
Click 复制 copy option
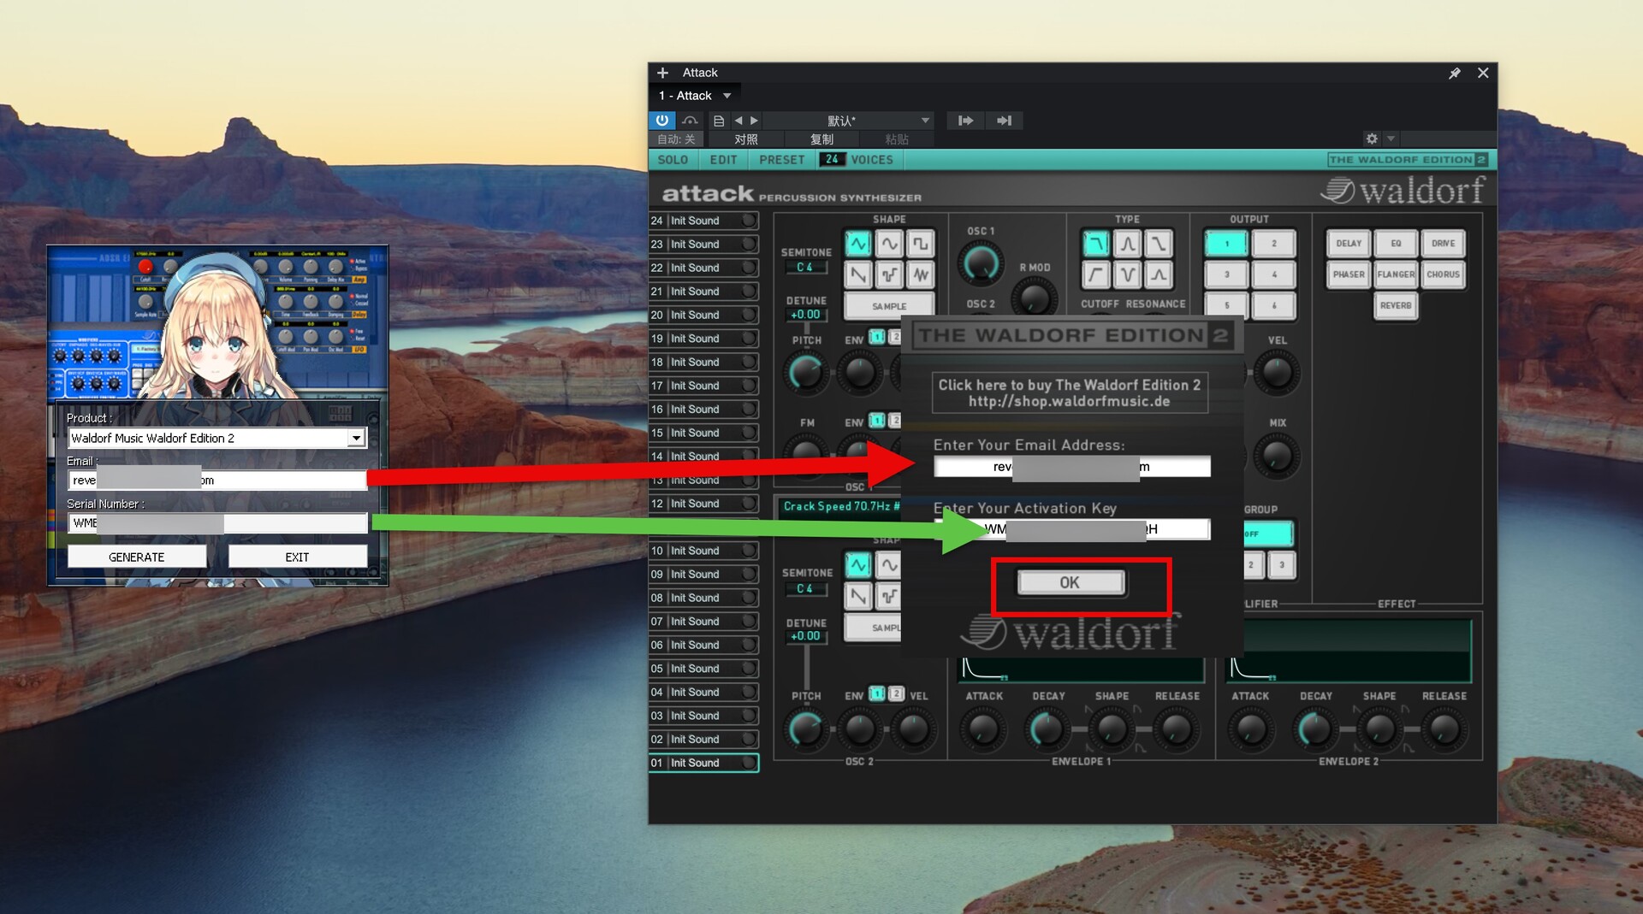pyautogui.click(x=821, y=139)
